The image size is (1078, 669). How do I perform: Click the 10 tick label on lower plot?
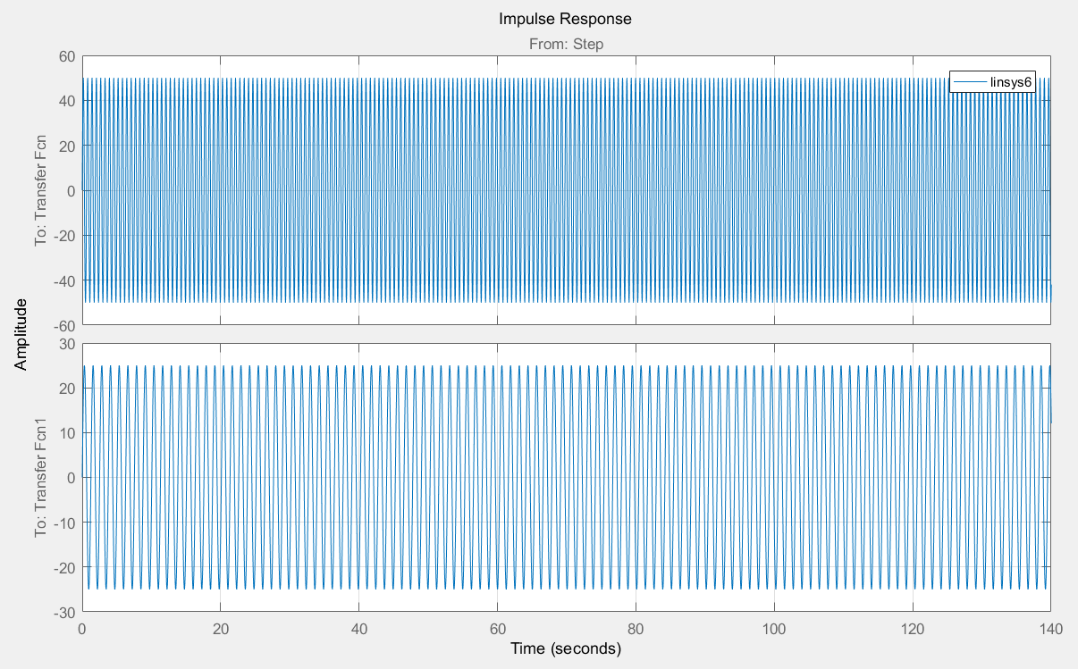click(67, 433)
